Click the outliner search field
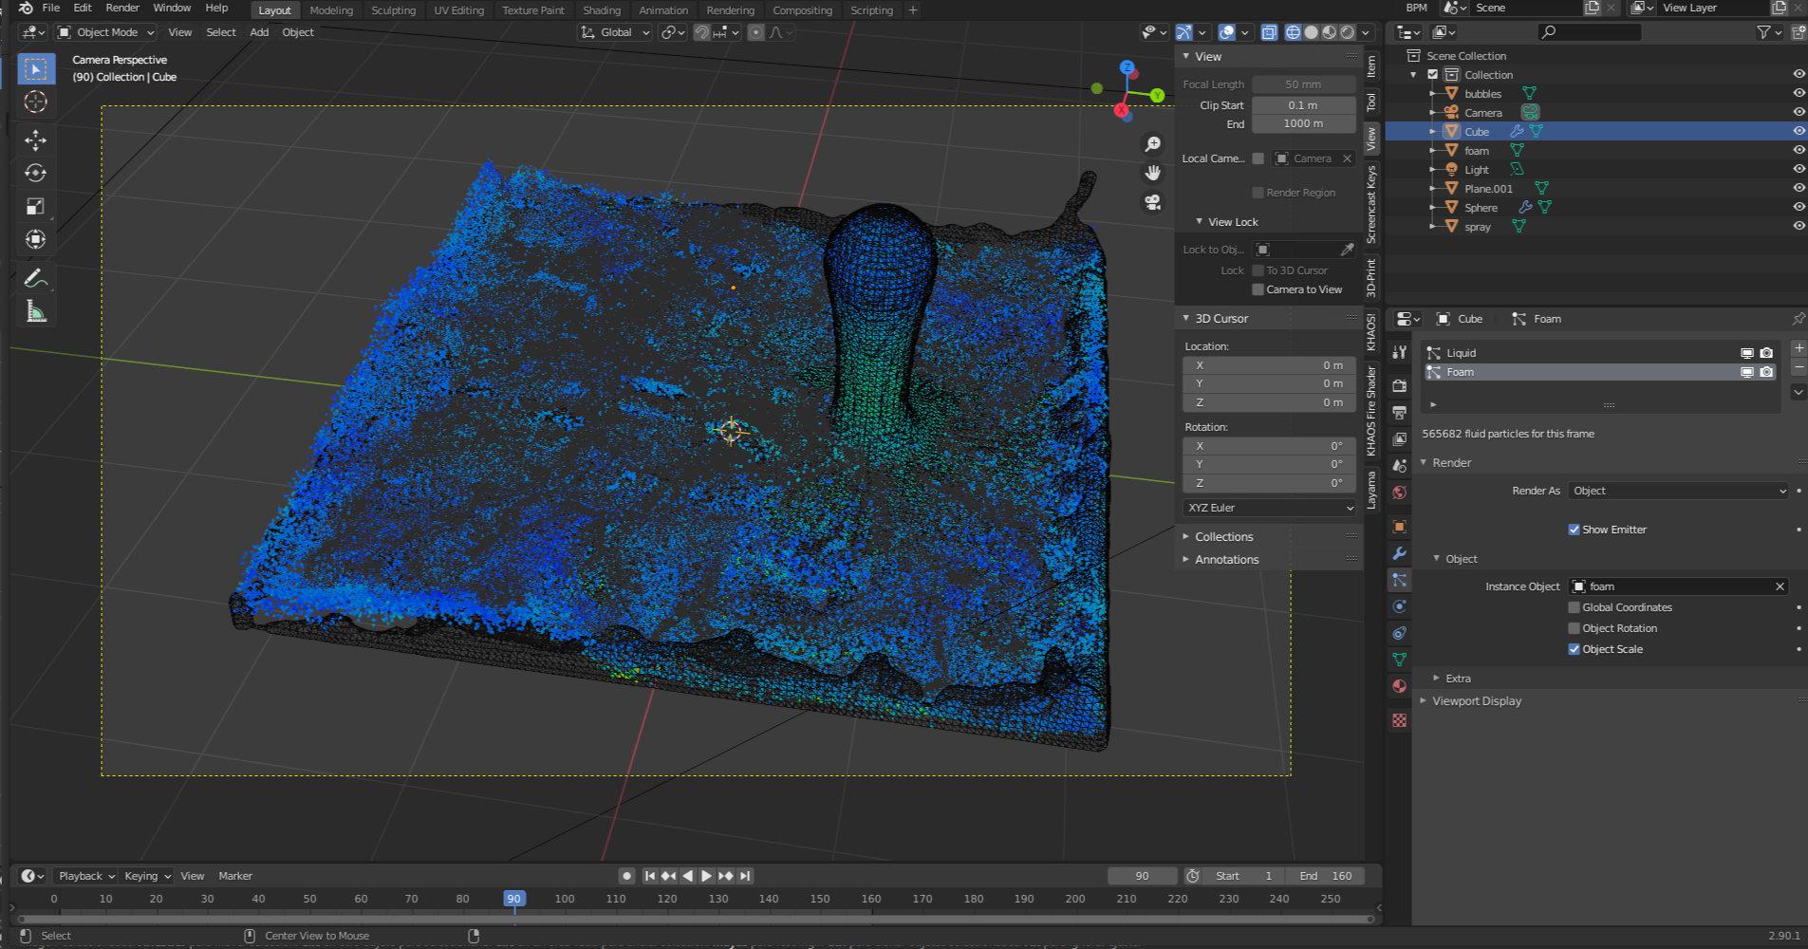The image size is (1808, 949). pos(1588,31)
